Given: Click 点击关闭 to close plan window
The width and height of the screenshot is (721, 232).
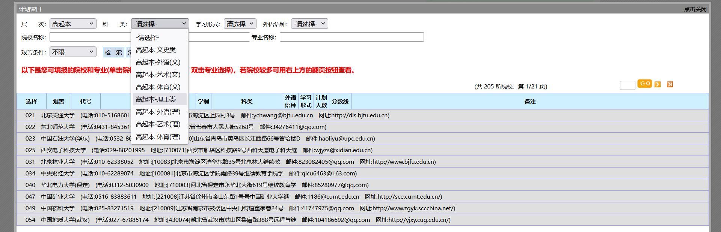Looking at the screenshot, I should pos(695,9).
